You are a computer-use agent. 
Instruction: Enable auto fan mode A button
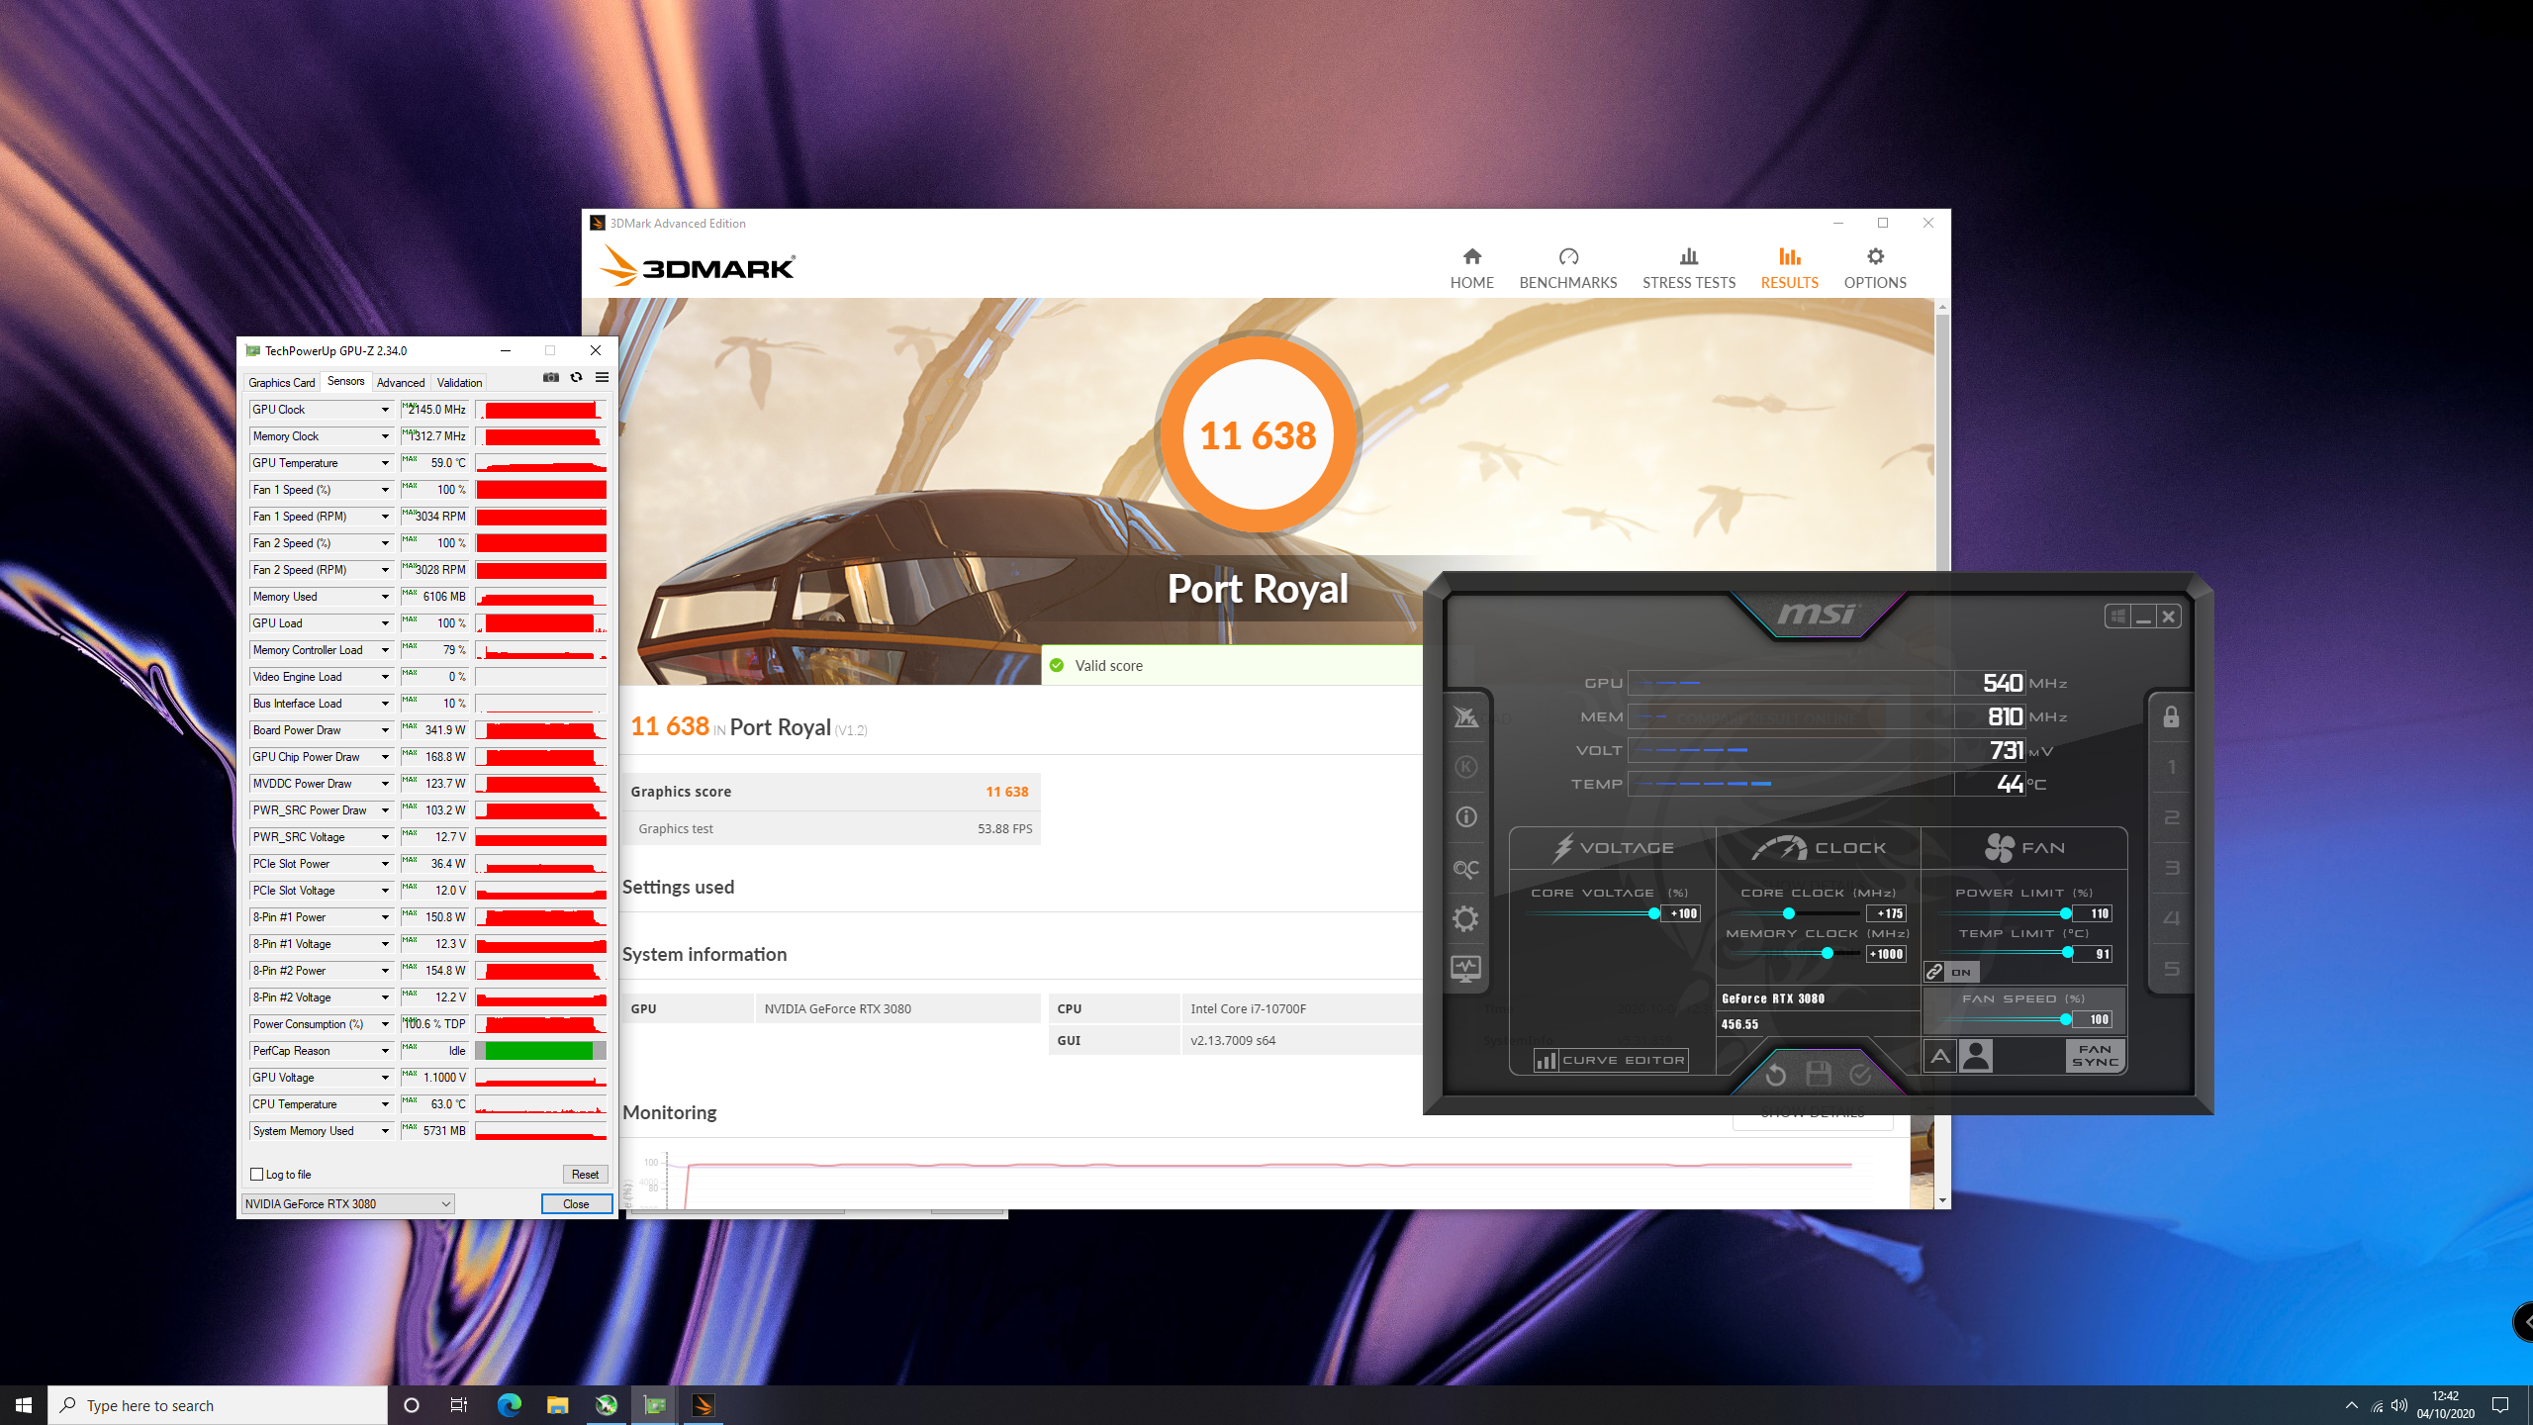click(1939, 1057)
